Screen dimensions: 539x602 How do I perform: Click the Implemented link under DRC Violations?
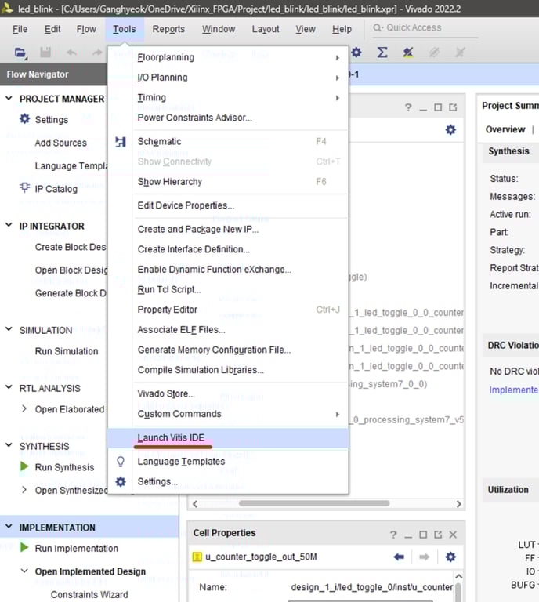(x=514, y=390)
